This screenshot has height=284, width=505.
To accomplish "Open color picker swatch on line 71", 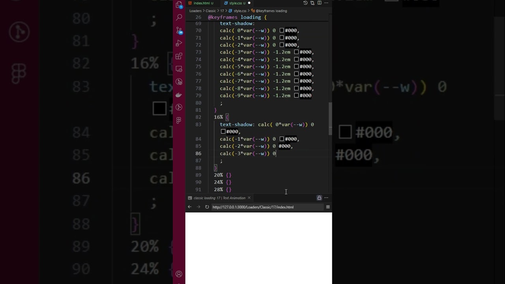I will tap(282, 38).
